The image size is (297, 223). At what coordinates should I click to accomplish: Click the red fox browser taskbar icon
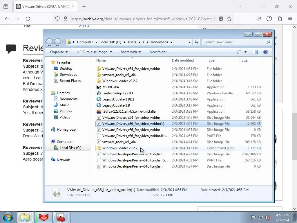[x=44, y=217]
